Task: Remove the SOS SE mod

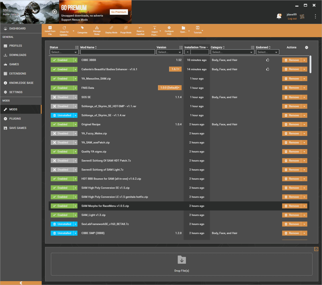Action: 292,97
